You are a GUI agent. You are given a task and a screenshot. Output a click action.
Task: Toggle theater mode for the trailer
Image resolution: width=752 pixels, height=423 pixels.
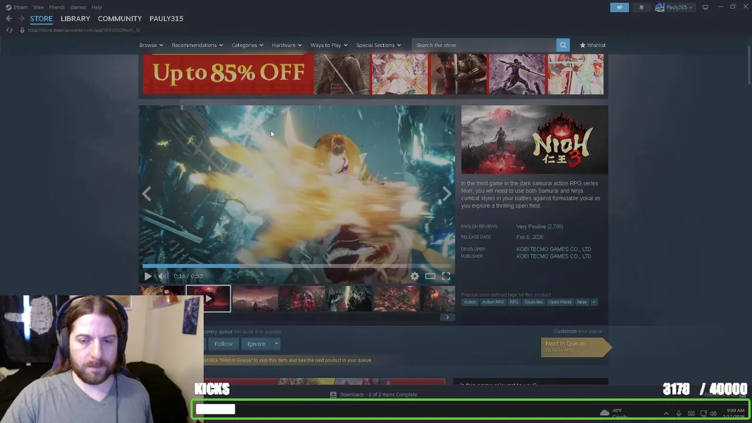coord(430,276)
